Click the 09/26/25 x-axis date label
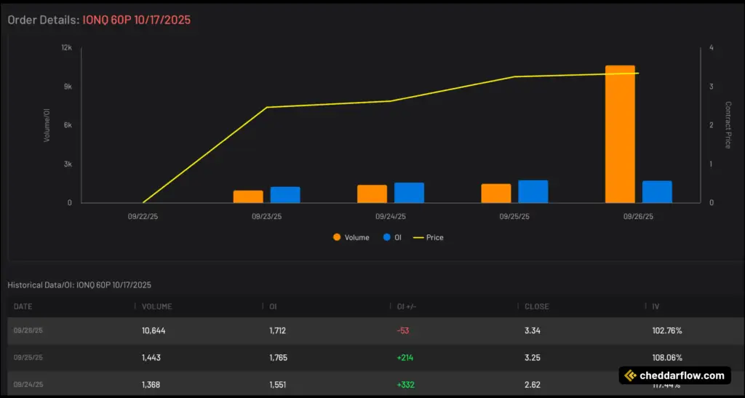The width and height of the screenshot is (745, 398). pos(639,217)
